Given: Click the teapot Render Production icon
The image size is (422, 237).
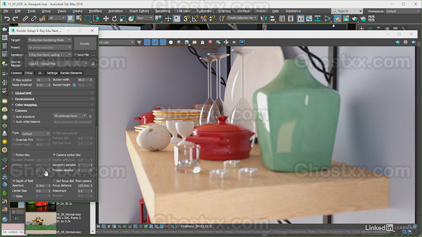Looking at the screenshot, I should tap(354, 19).
